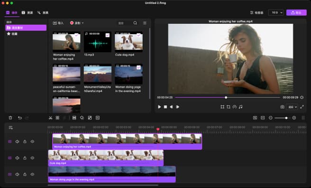Click the purple export button
311x188 pixels.
point(296,12)
